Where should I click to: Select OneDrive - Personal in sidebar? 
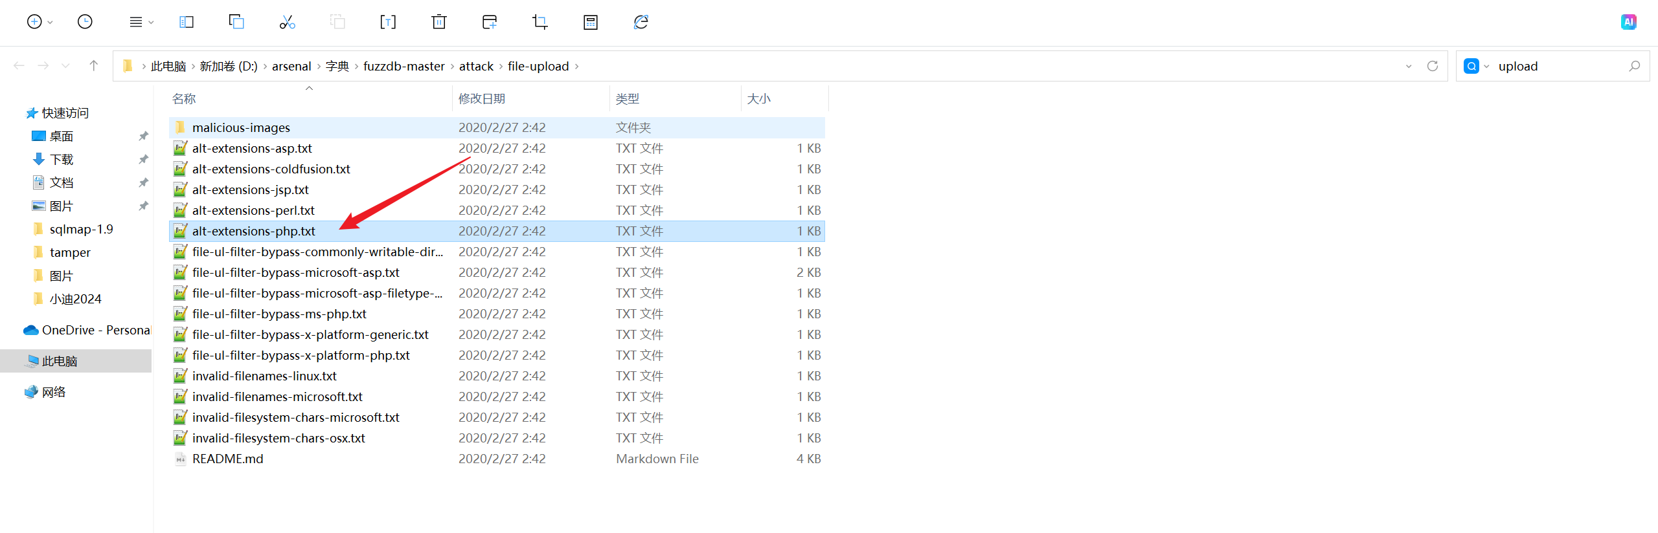click(87, 330)
